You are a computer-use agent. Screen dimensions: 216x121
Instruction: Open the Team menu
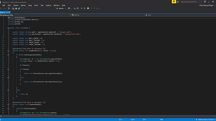point(30,5)
